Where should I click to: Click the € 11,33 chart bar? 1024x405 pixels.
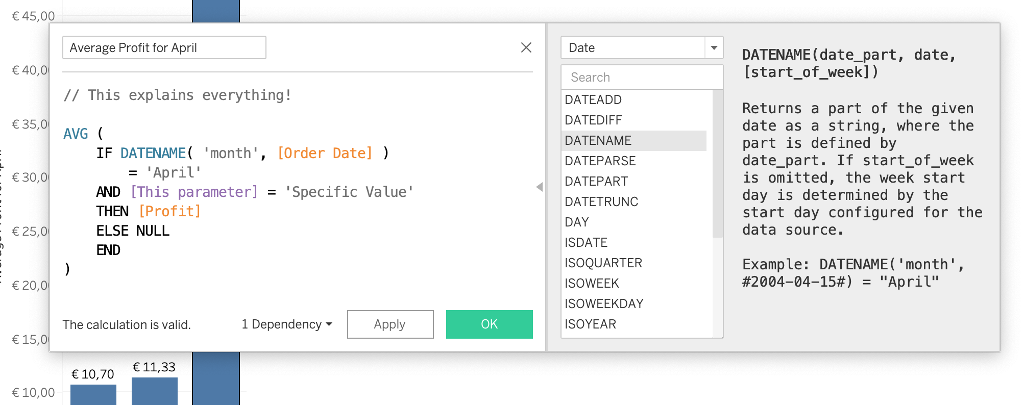tap(154, 391)
